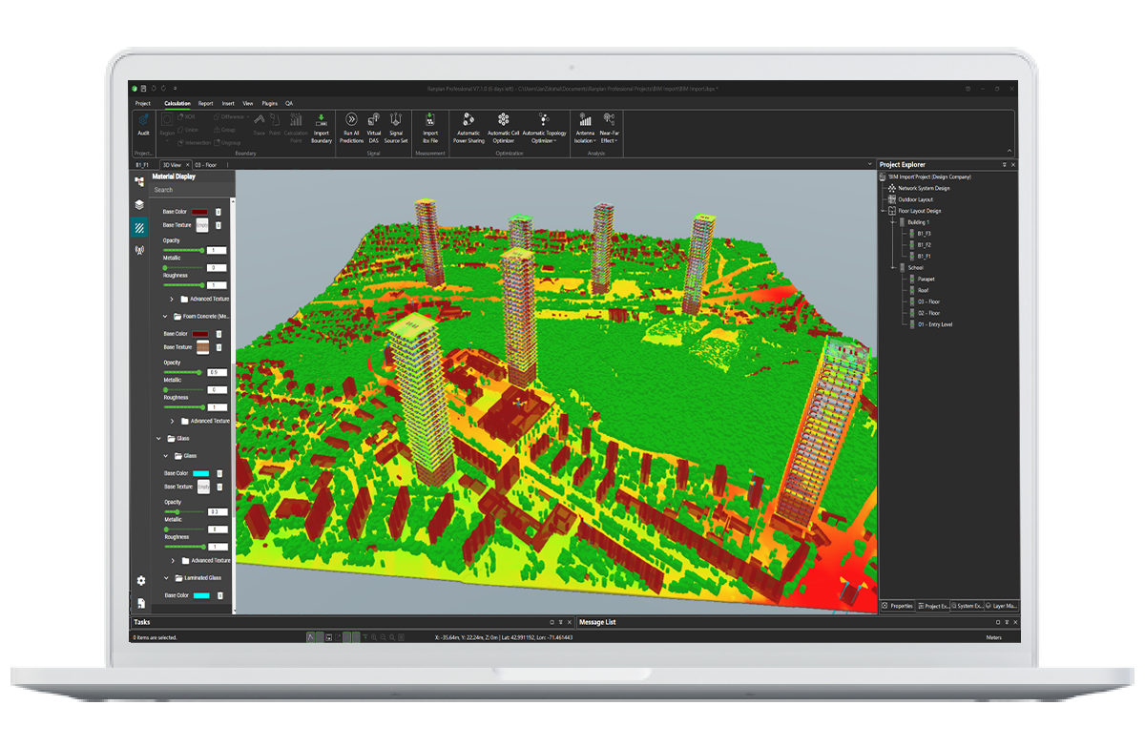Select the Run All Predictions tool
The image size is (1145, 747).
[350, 120]
